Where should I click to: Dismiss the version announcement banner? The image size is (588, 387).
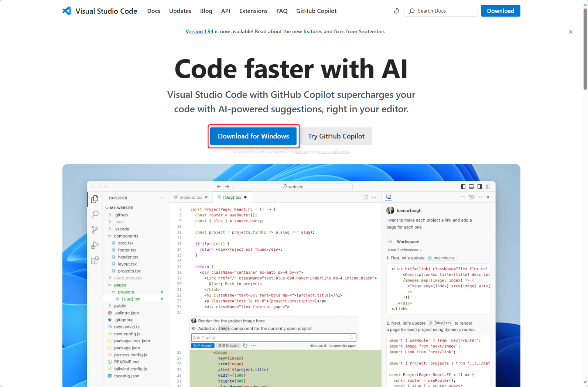571,32
